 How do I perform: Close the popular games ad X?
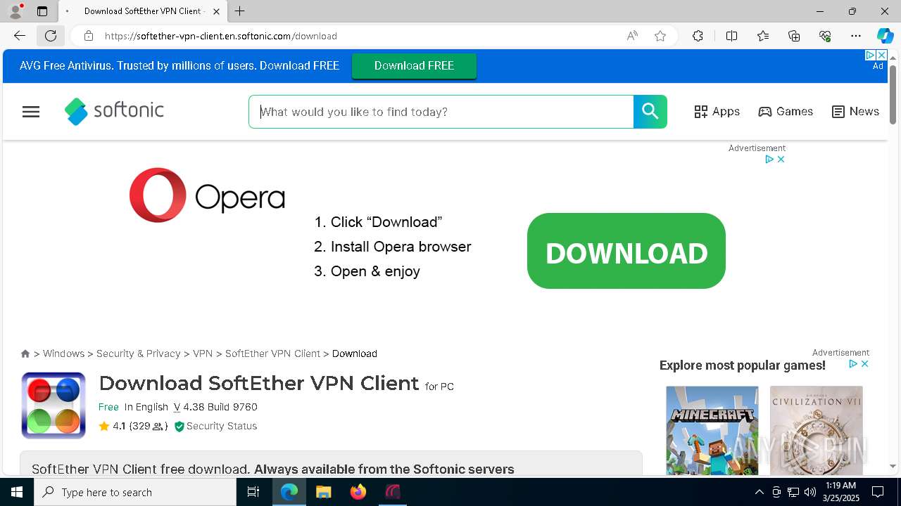pos(864,364)
